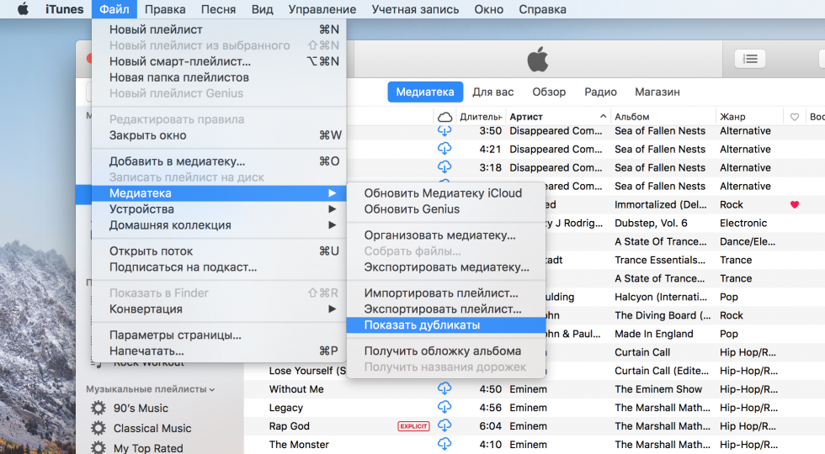Screen dimensions: 825x454
Task: Open the Вид menu
Action: 262,9
